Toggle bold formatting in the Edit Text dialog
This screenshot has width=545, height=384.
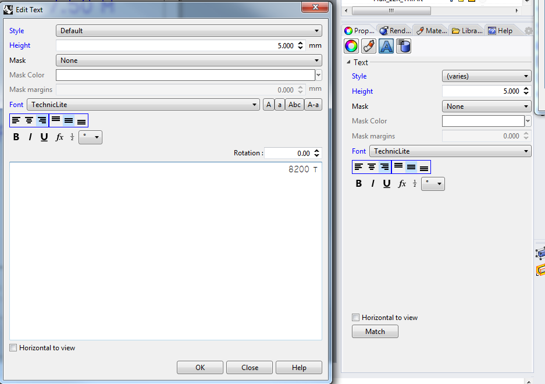point(16,137)
